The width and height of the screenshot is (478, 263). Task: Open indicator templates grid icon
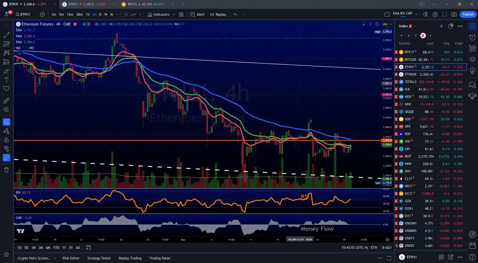(x=181, y=14)
